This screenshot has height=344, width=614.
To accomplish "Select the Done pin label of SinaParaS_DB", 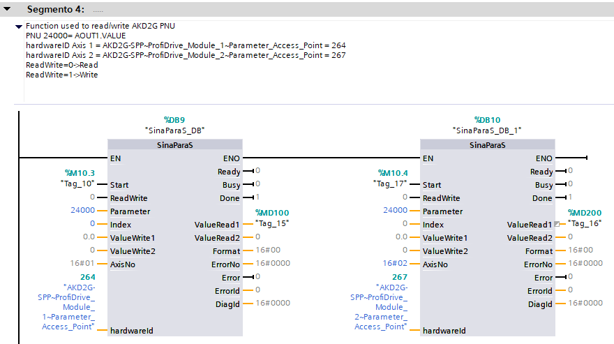I will tap(230, 198).
